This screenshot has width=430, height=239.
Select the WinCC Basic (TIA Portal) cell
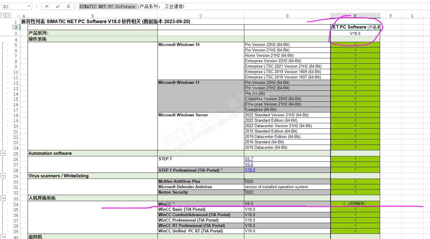click(201, 209)
